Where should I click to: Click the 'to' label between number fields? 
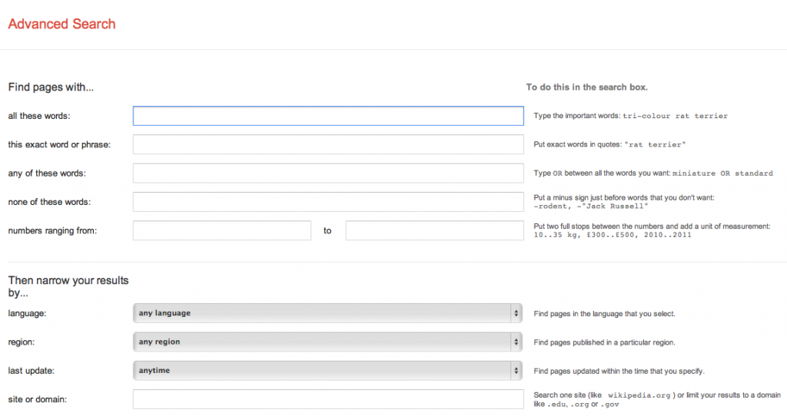pyautogui.click(x=327, y=230)
